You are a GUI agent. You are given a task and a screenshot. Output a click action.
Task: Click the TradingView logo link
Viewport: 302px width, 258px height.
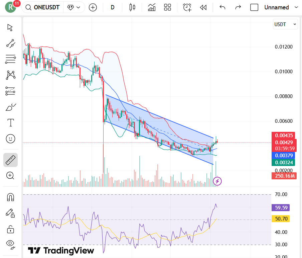click(x=60, y=250)
